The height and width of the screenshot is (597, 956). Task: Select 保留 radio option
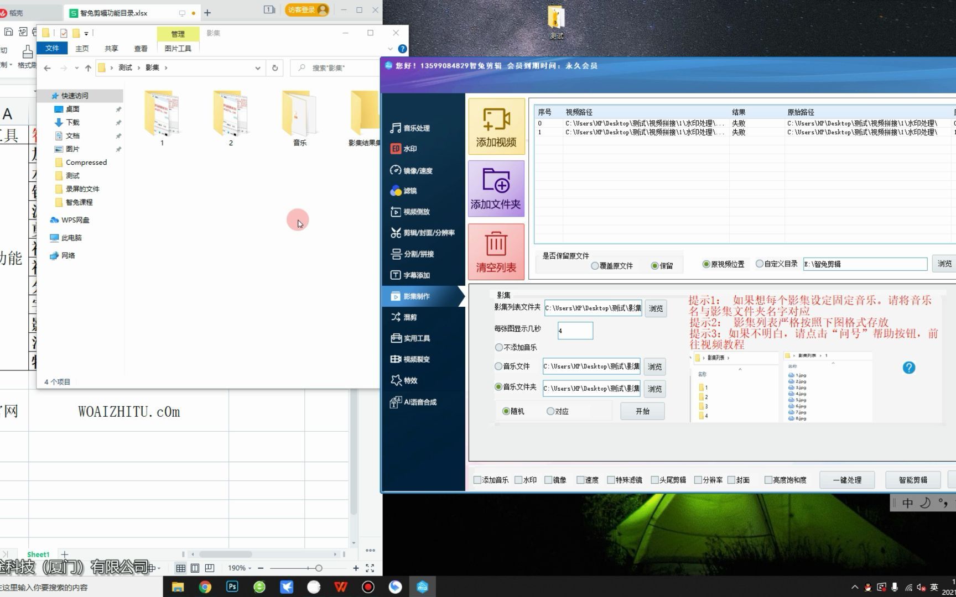(662, 266)
